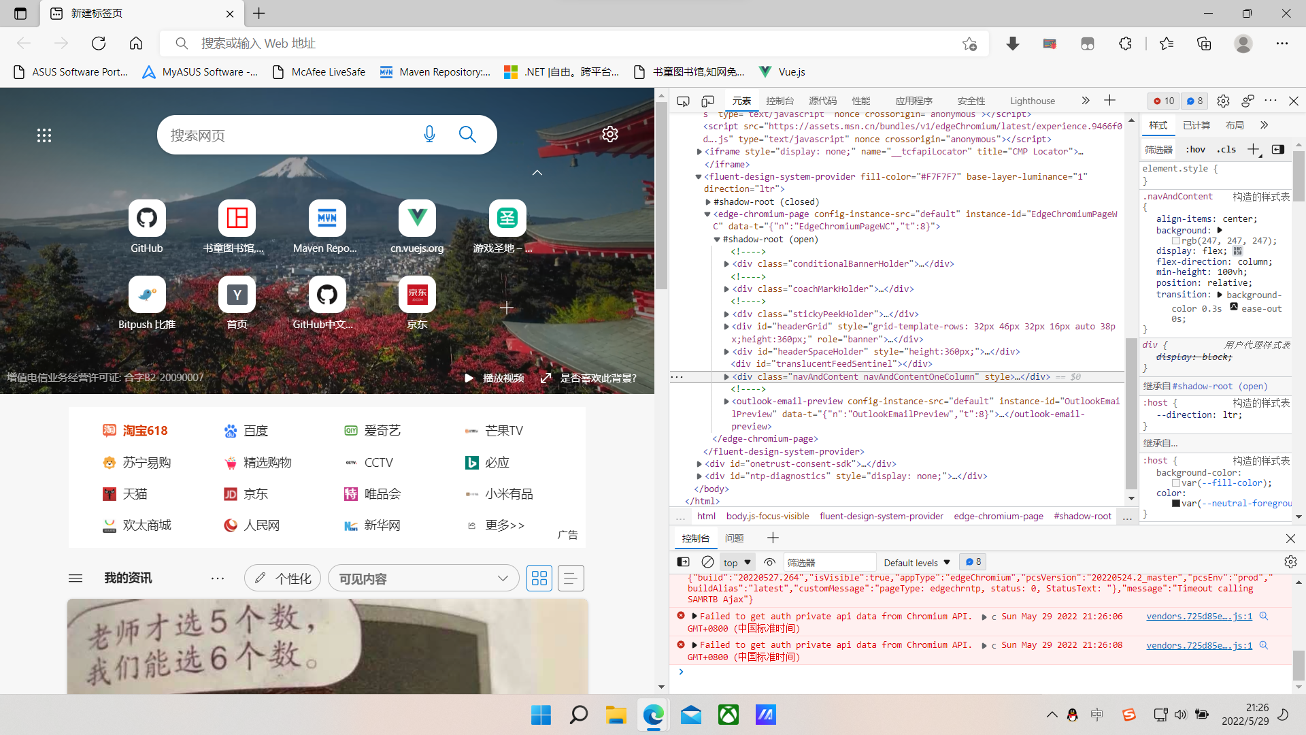The image size is (1306, 735).
Task: Collapse the fluent-design-system-provider node
Action: 699,177
